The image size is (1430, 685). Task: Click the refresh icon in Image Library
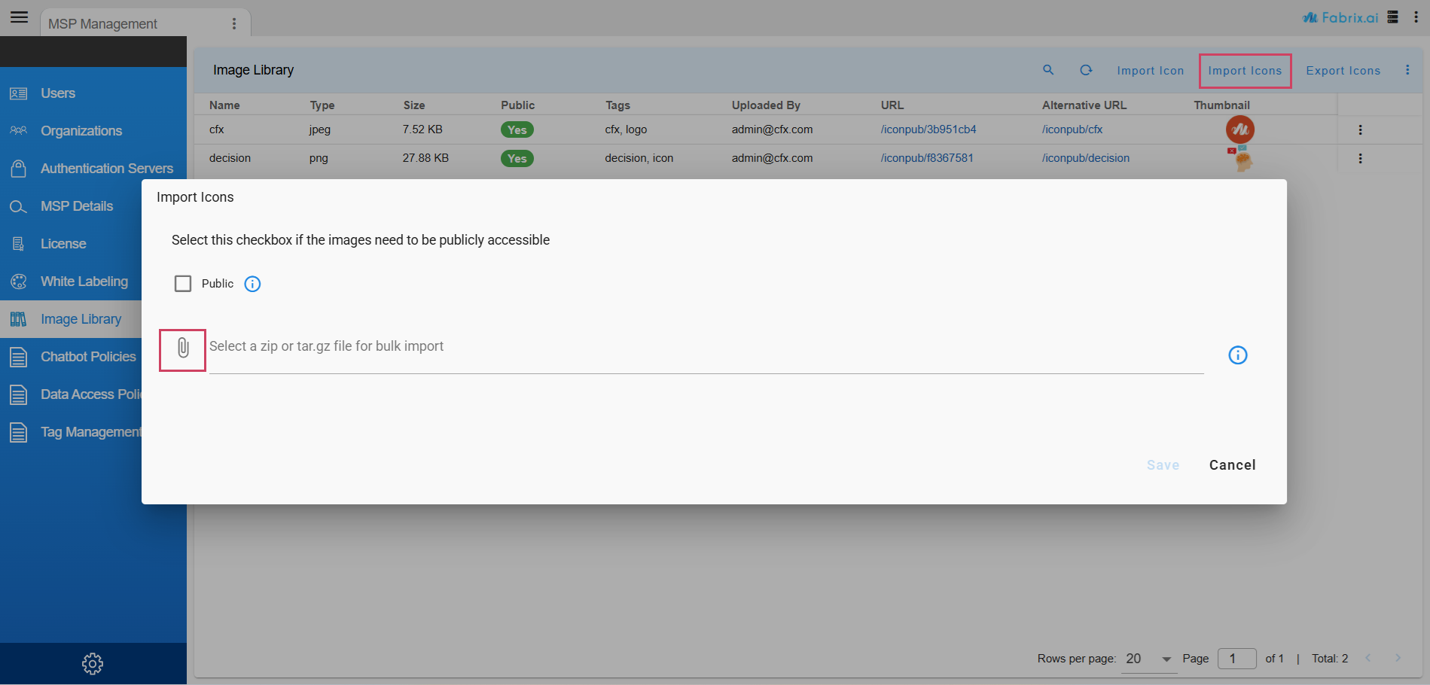[x=1085, y=70]
